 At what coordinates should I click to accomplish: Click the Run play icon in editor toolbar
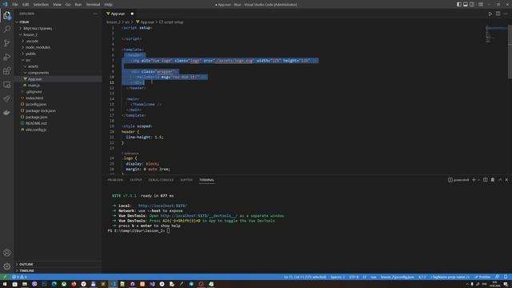tap(490, 14)
